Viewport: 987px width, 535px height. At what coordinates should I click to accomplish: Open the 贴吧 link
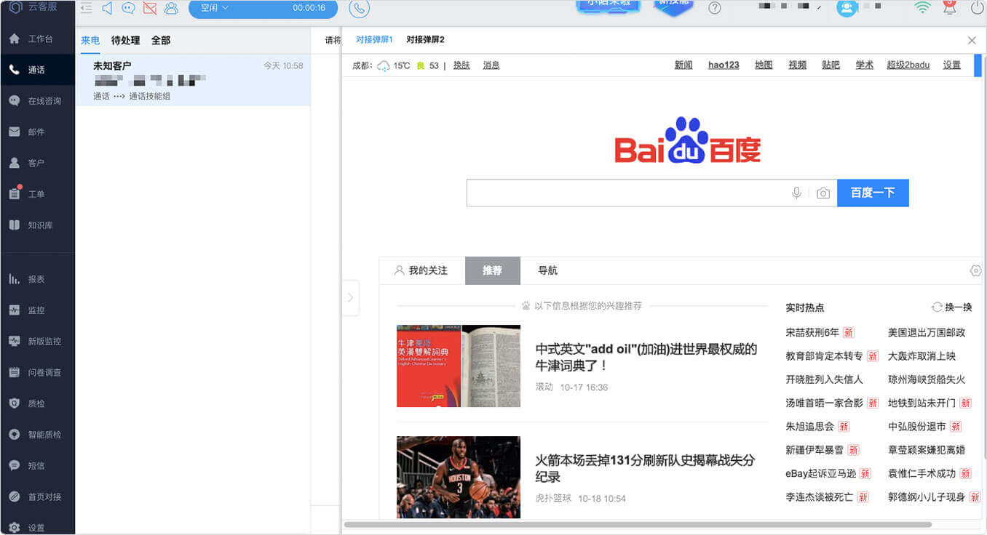[x=831, y=65]
